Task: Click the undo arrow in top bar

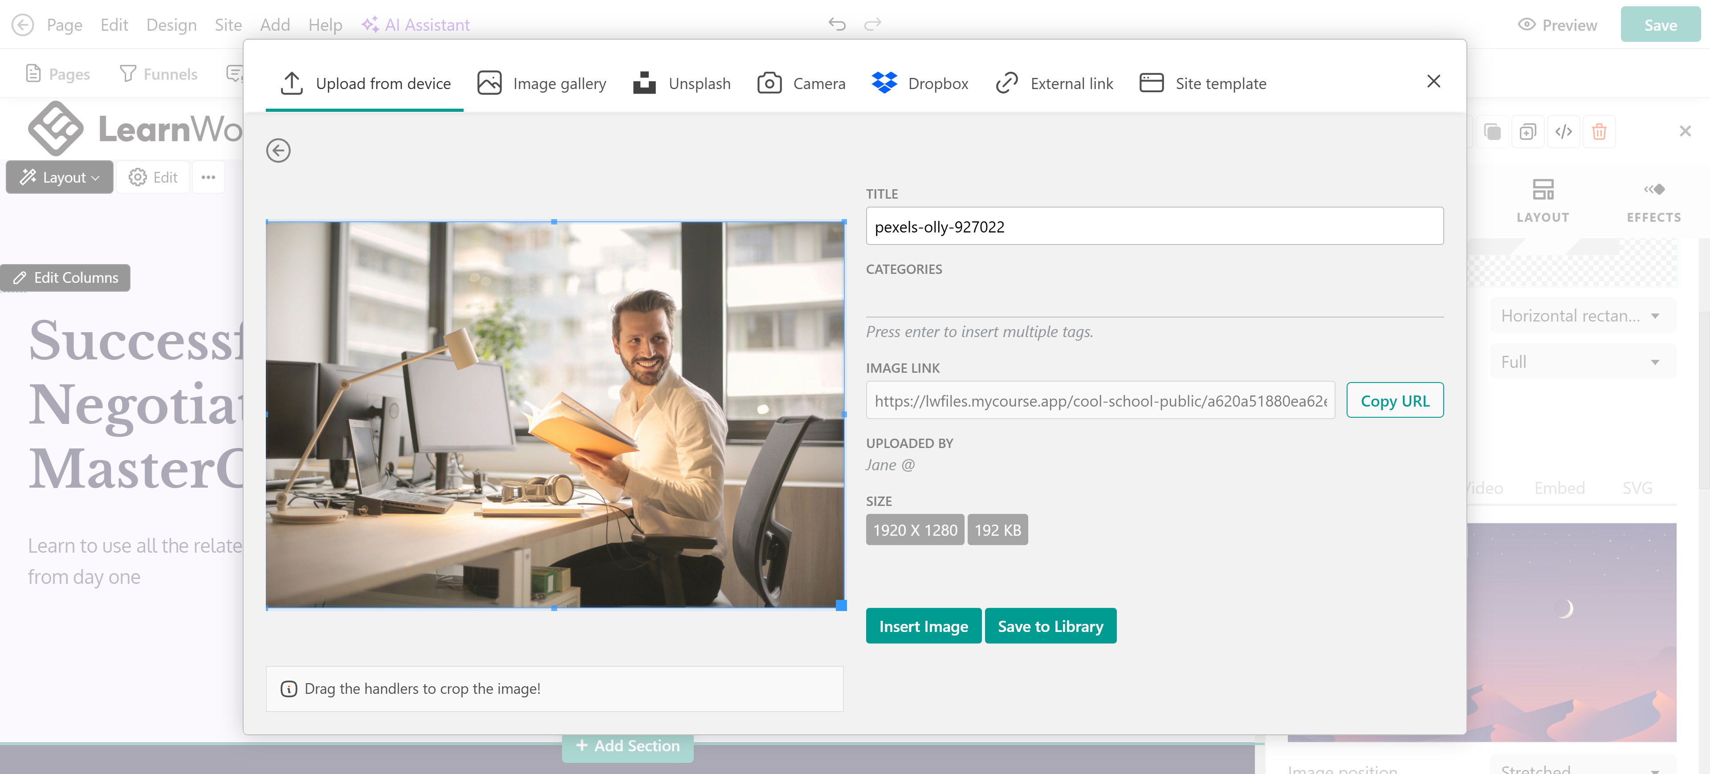Action: (836, 24)
